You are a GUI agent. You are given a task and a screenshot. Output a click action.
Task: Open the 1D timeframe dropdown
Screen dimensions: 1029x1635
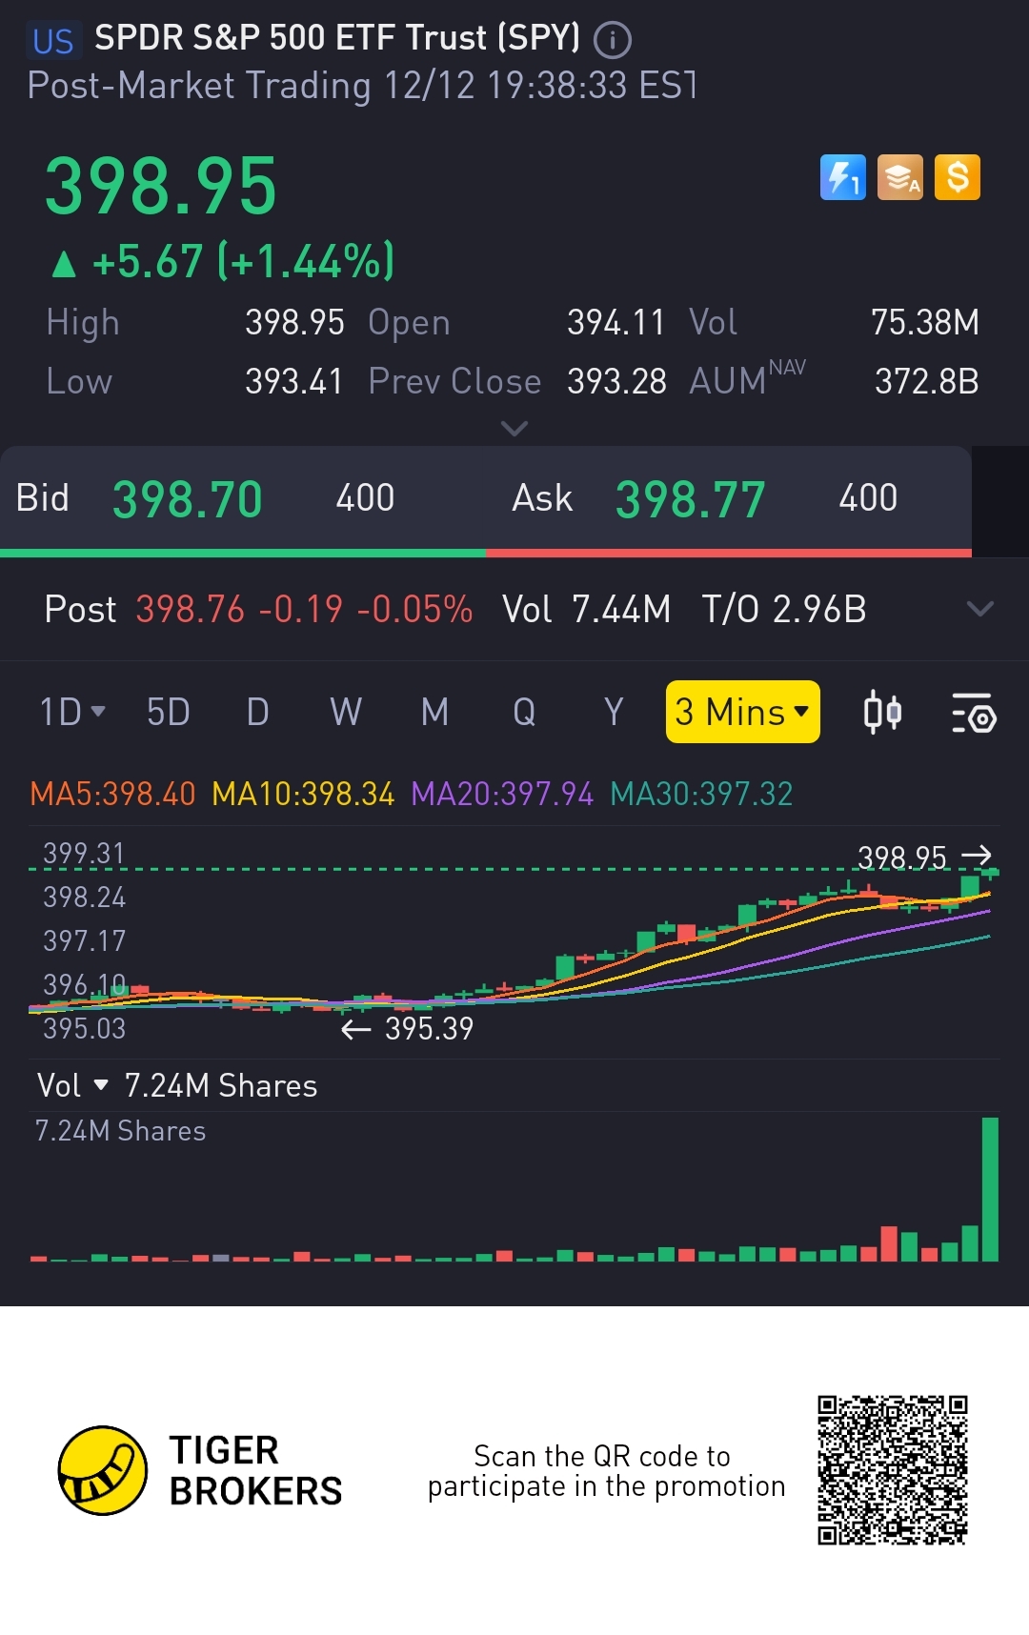[72, 712]
